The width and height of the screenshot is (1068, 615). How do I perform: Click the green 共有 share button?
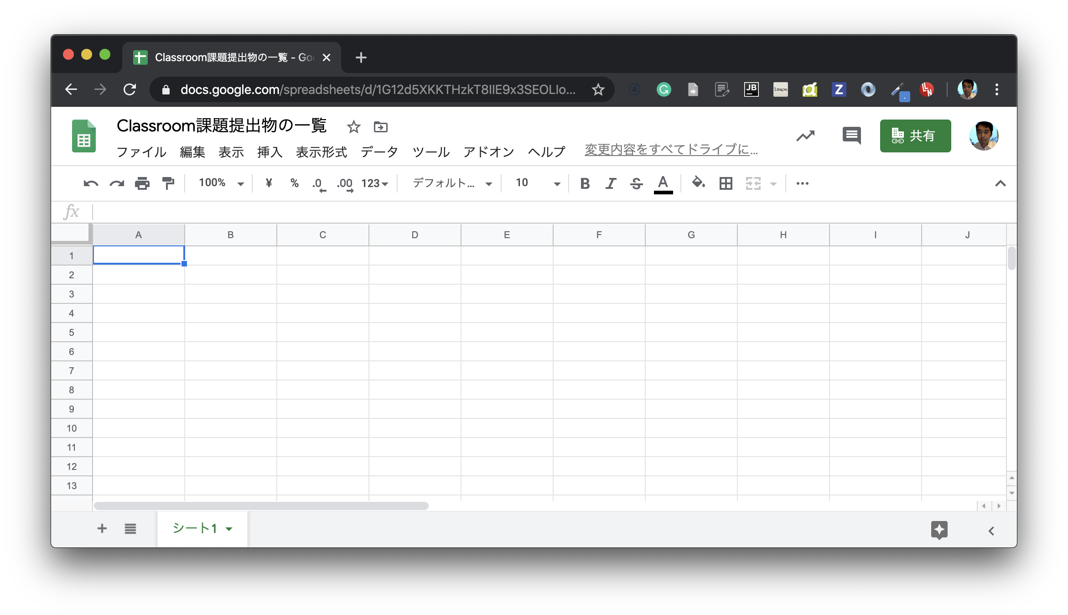click(x=915, y=136)
